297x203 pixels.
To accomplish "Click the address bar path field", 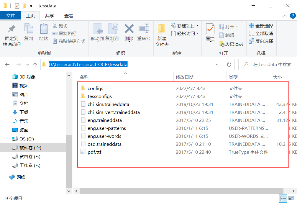I will [x=132, y=64].
